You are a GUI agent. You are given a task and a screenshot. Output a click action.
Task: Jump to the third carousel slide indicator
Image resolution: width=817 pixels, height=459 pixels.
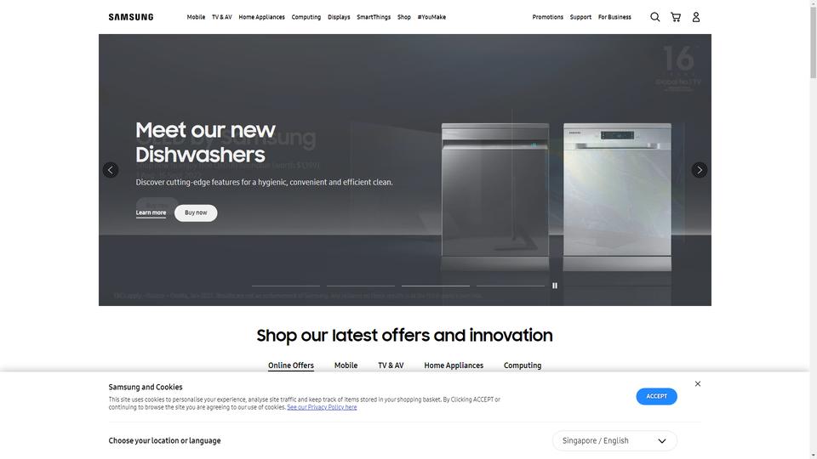pyautogui.click(x=436, y=286)
